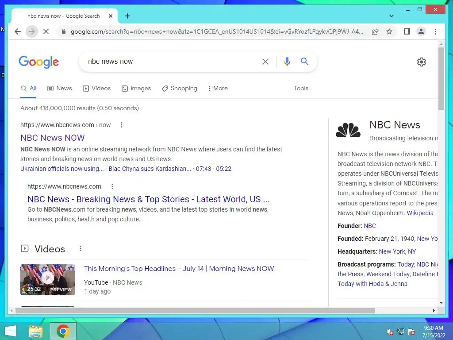Click the forward navigation arrow
The width and height of the screenshot is (453, 340).
[x=32, y=31]
